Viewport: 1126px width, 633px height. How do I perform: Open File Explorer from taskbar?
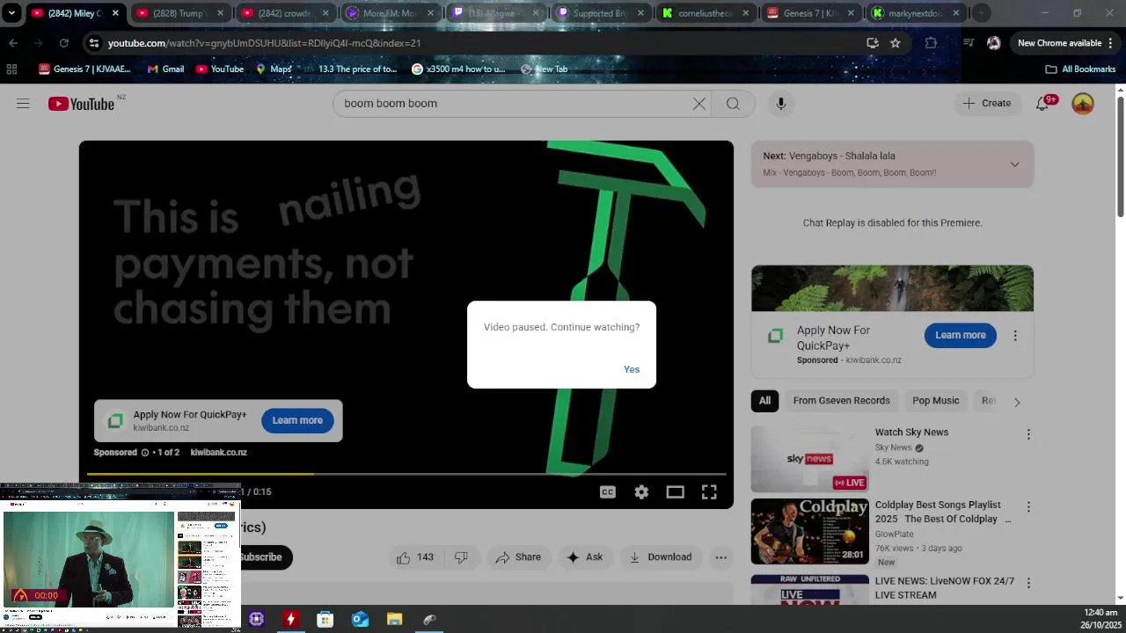(394, 620)
